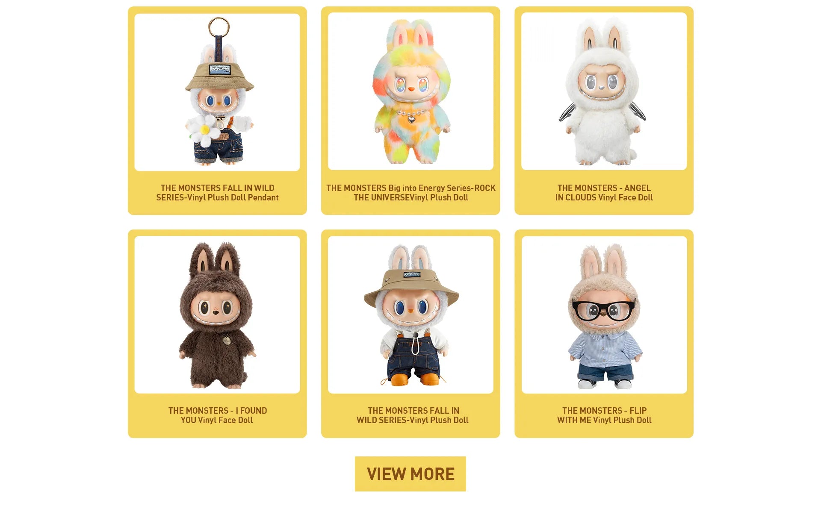
Task: Click the keyring on the pendant doll
Action: (x=219, y=27)
